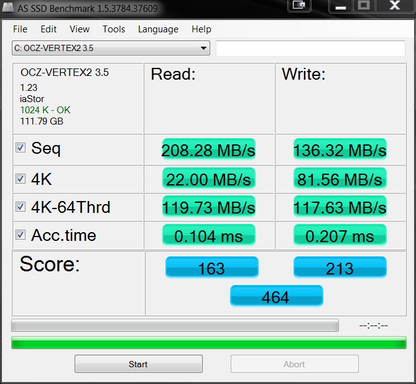The width and height of the screenshot is (416, 384).
Task: Click the total score 464
Action: click(x=277, y=296)
